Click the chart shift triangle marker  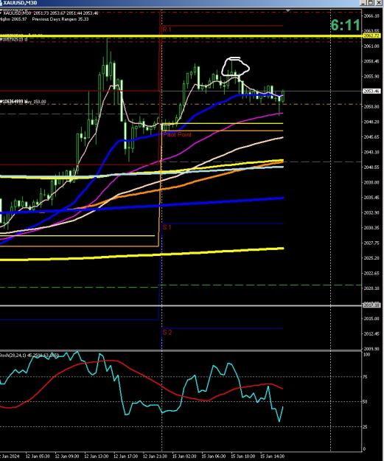pos(288,10)
